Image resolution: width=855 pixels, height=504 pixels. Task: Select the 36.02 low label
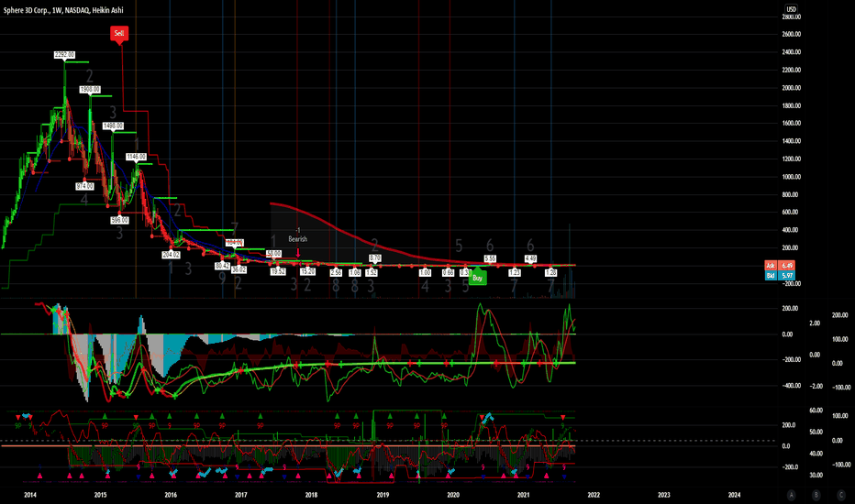click(x=239, y=269)
